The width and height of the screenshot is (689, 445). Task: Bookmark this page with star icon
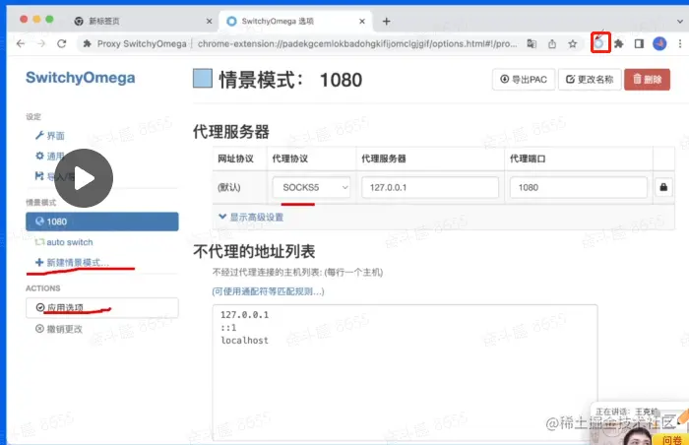(x=572, y=43)
